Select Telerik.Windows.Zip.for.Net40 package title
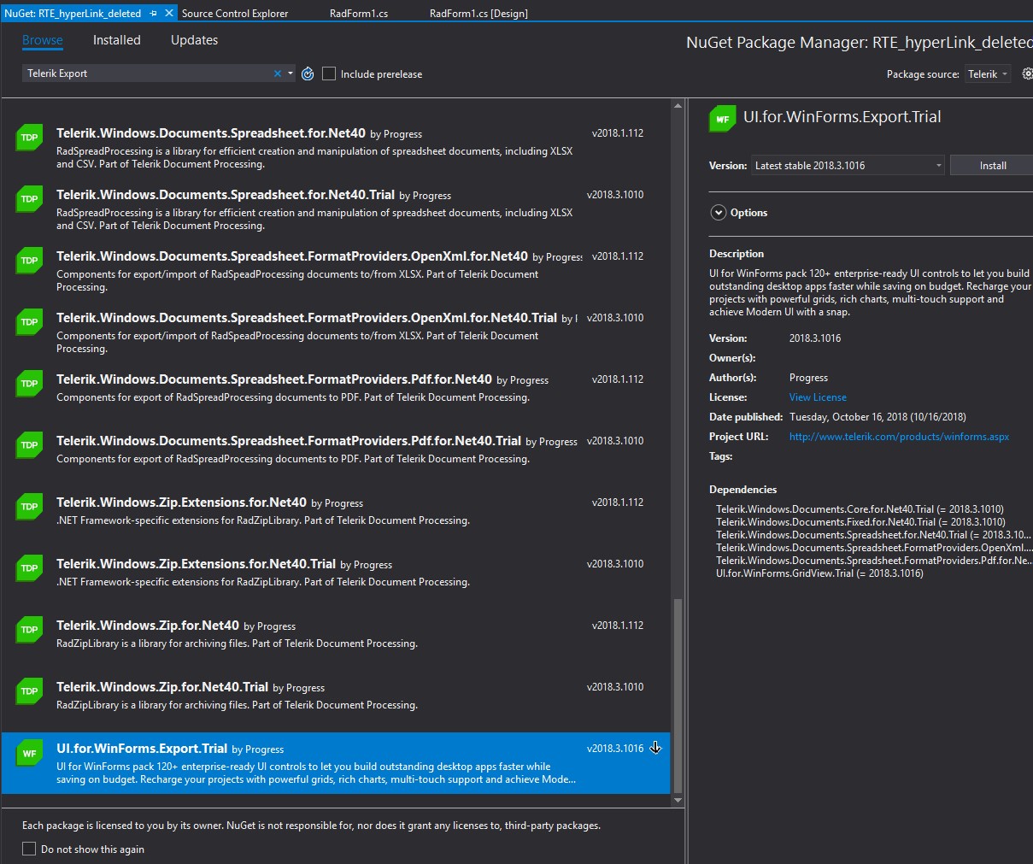 tap(148, 626)
